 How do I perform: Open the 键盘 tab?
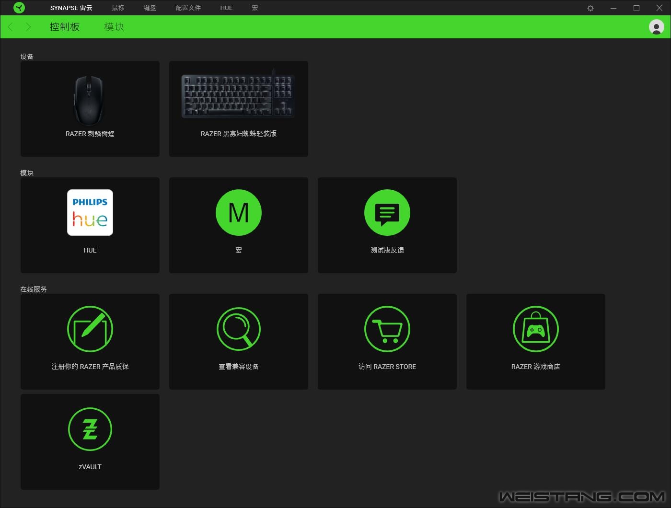[x=150, y=8]
